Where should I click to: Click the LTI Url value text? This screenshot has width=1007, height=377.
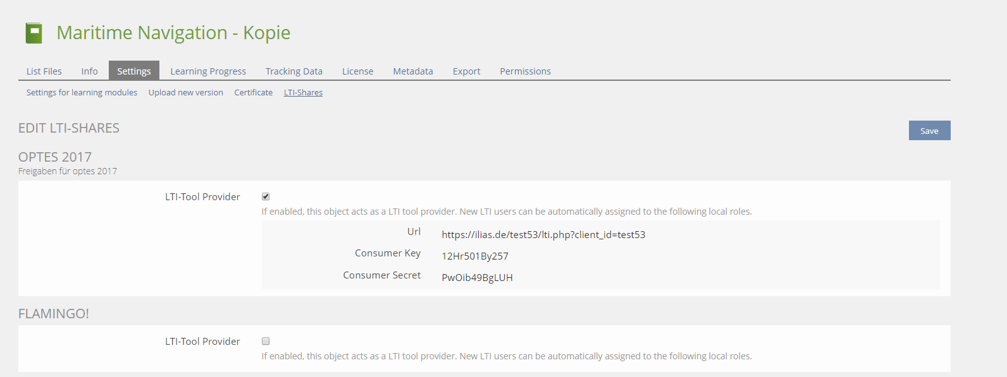[x=543, y=235]
